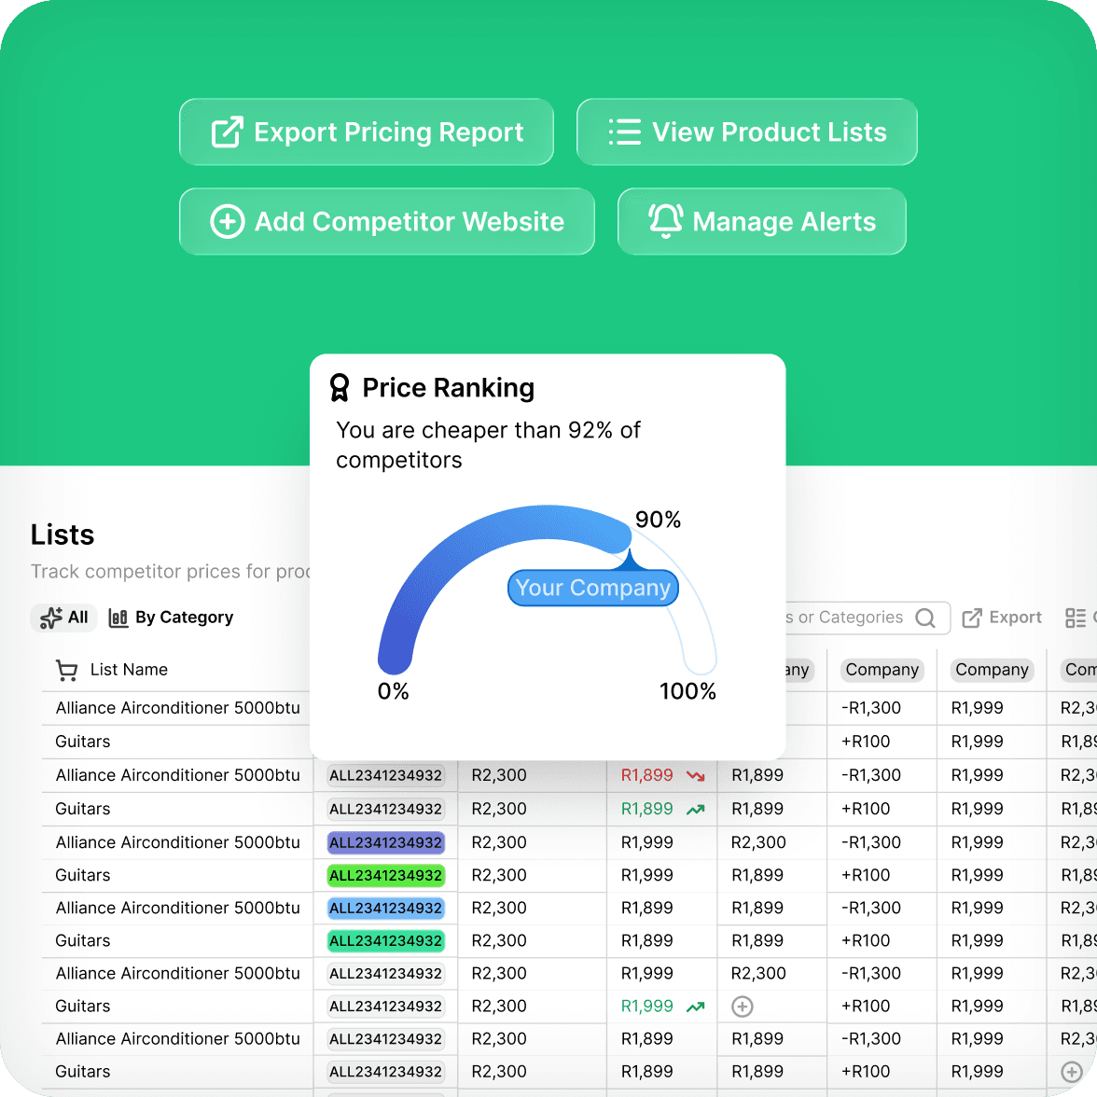Select the Export Pricing Report button's external-link icon
The width and height of the screenshot is (1097, 1097).
tap(225, 132)
